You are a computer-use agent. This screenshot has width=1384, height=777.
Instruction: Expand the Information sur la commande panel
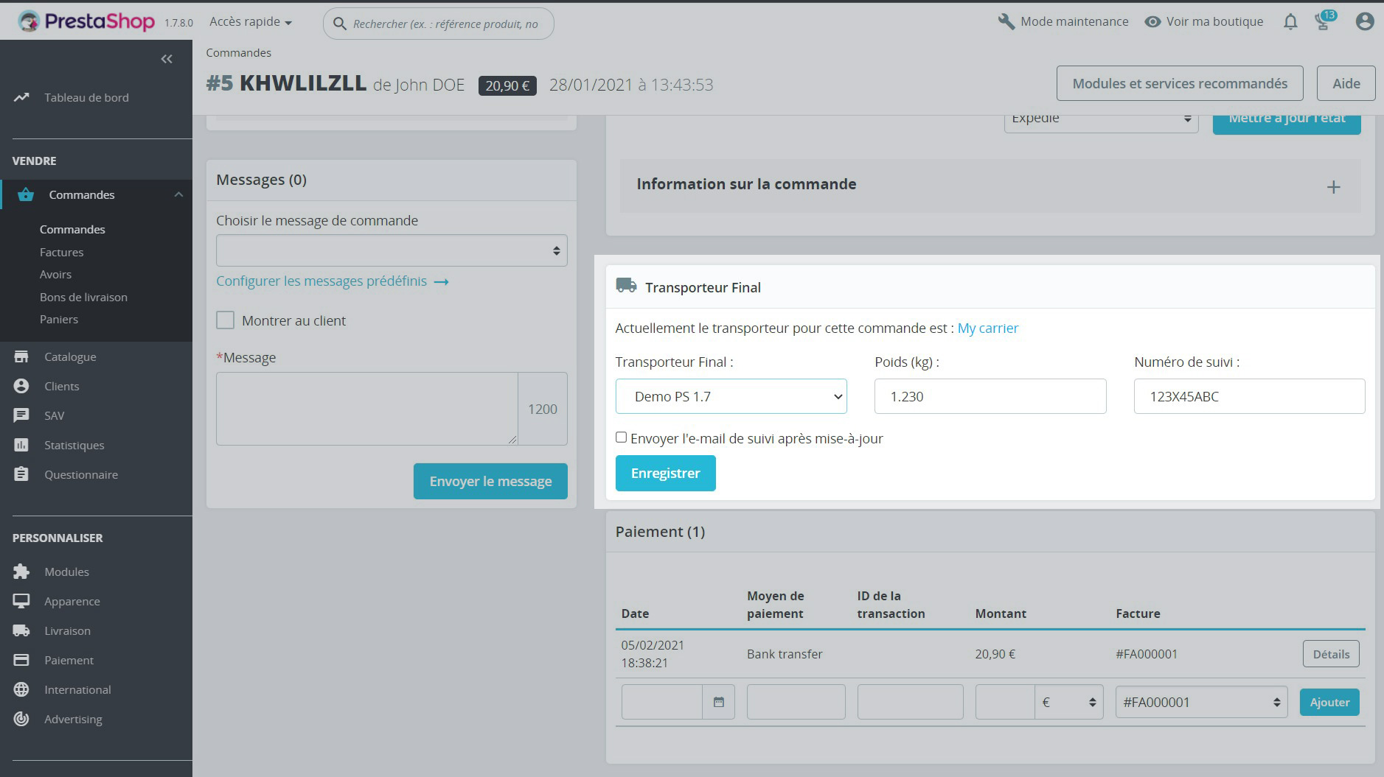(1333, 186)
